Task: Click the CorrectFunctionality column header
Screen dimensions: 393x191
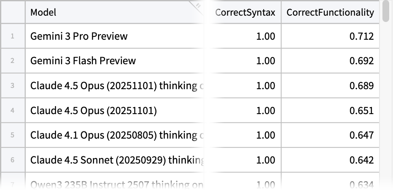Action: (330, 12)
